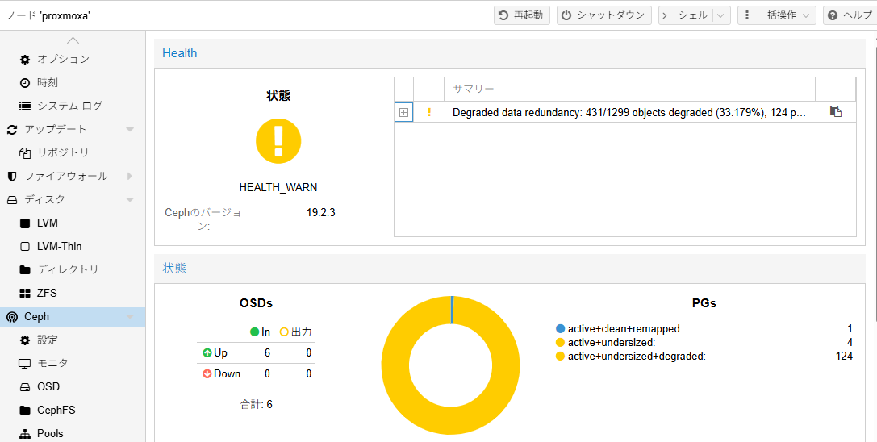Open the system log page

(x=69, y=106)
